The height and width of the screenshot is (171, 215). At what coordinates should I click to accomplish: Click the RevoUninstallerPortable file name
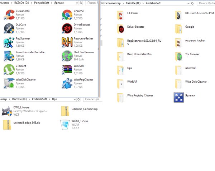tap(30, 52)
